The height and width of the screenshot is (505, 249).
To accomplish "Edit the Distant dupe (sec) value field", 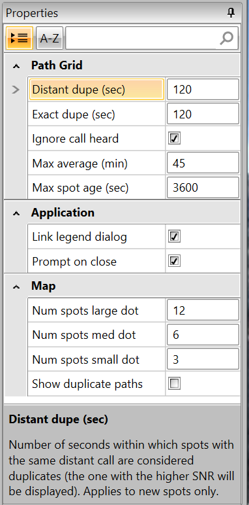I will (x=203, y=90).
